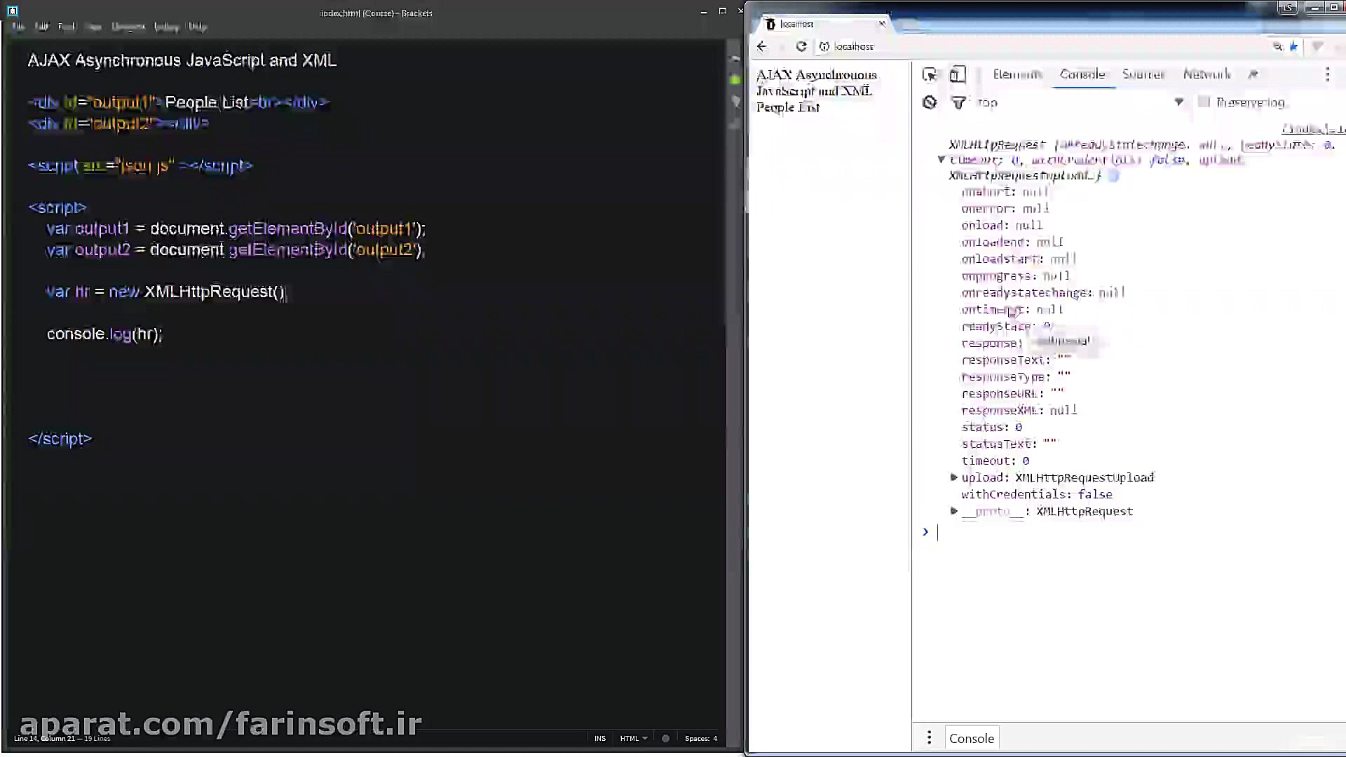This screenshot has height=757, width=1346.
Task: Bookmark page with the star icon
Action: tap(1294, 46)
